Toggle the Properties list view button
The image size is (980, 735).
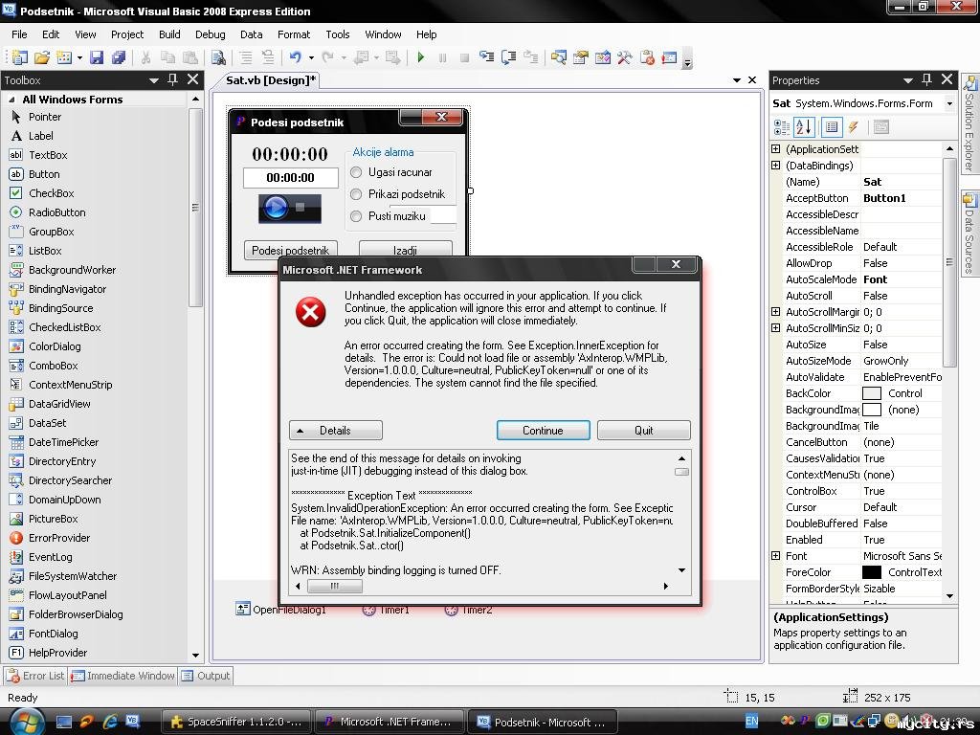(832, 127)
